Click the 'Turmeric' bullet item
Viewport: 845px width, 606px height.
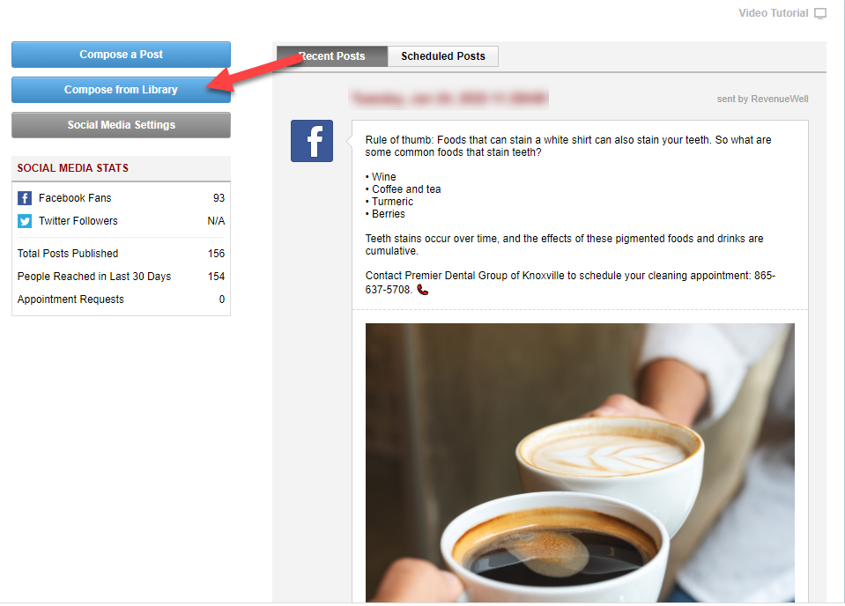point(389,202)
